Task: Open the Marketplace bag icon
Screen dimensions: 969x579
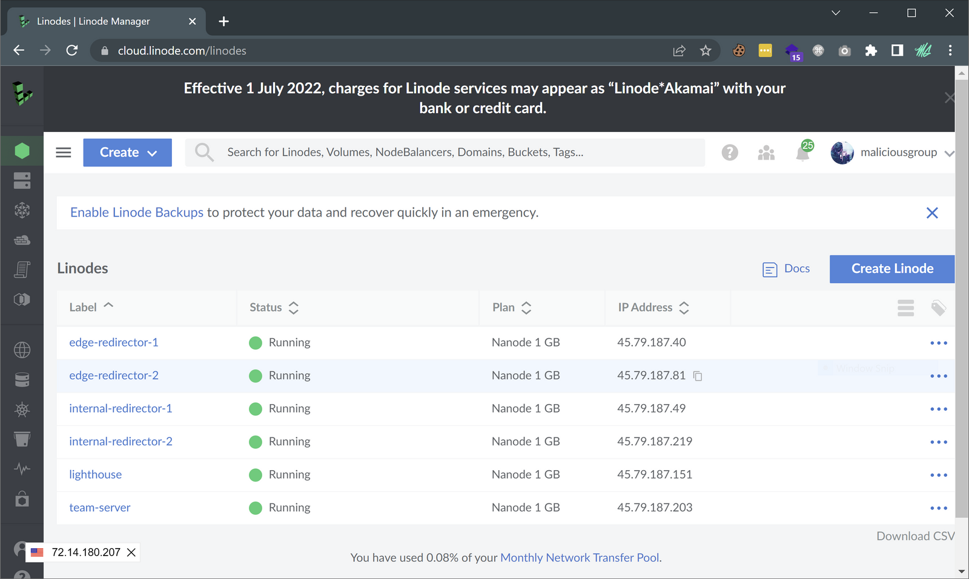Action: 22,499
